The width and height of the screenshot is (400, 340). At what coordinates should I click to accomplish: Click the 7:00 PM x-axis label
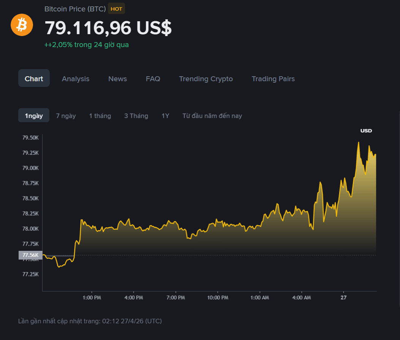[x=176, y=298]
